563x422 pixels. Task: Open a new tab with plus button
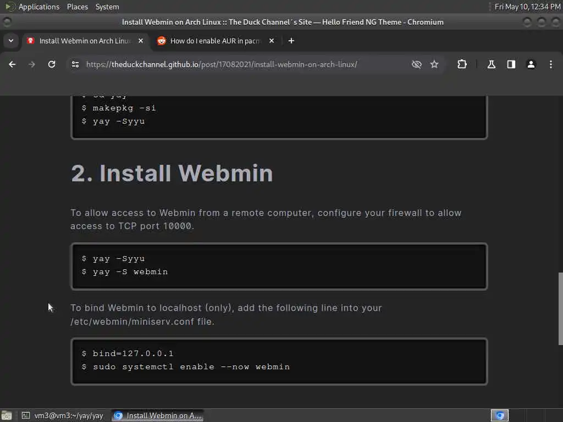point(291,41)
